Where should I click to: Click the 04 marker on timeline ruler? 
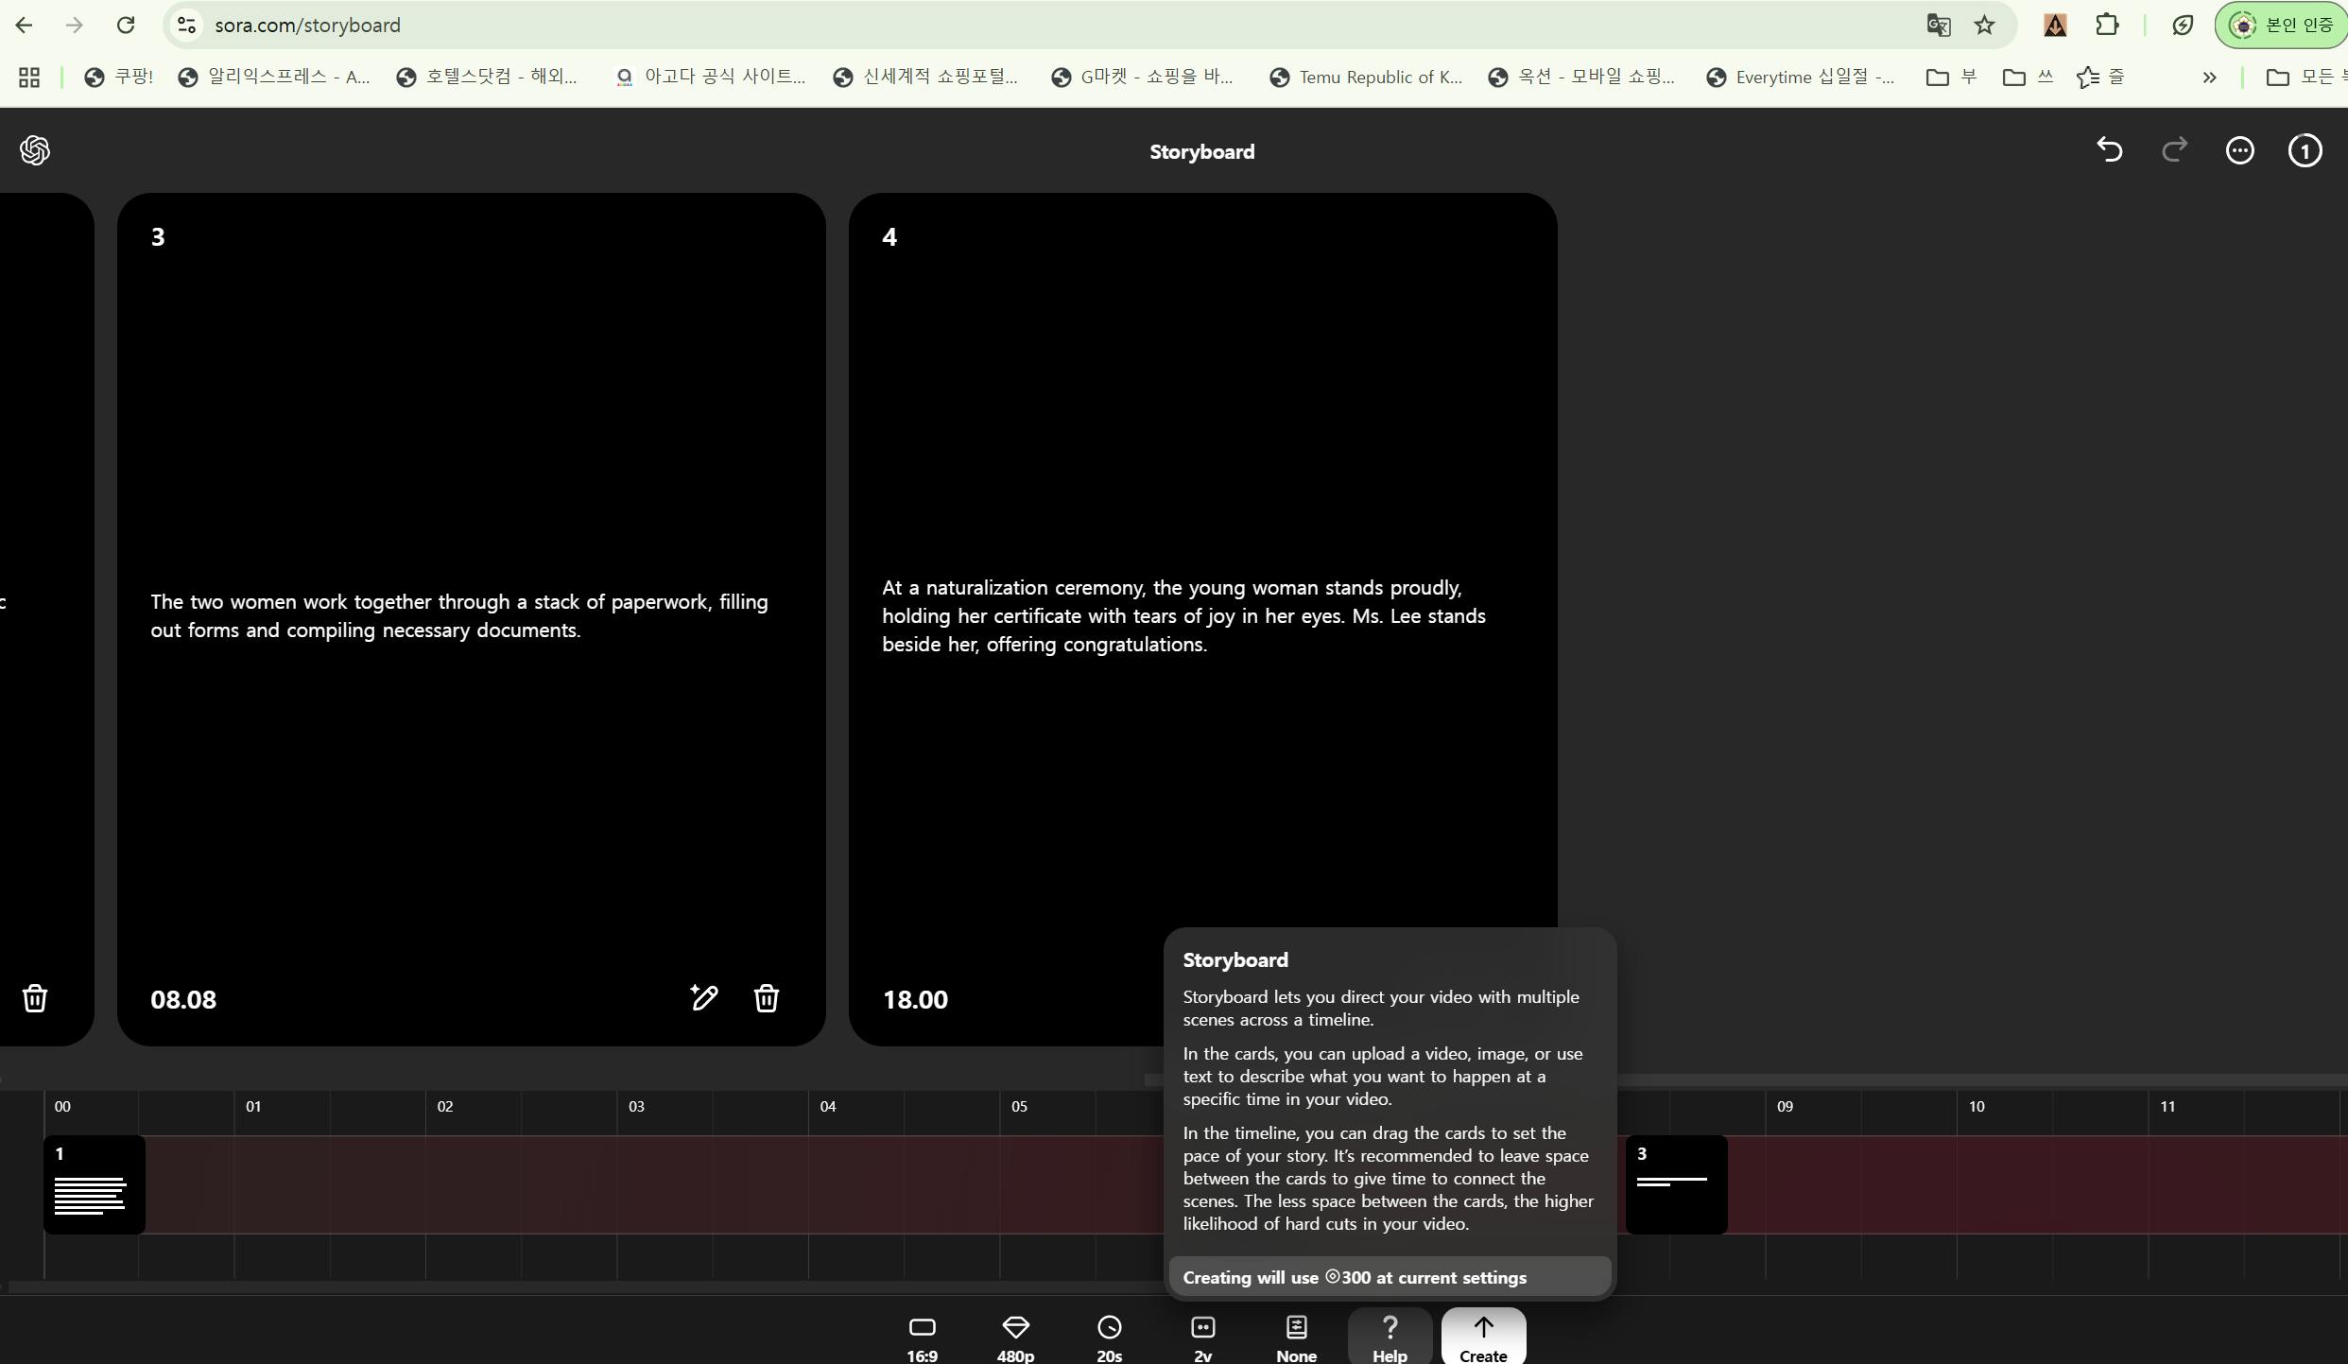tap(828, 1107)
